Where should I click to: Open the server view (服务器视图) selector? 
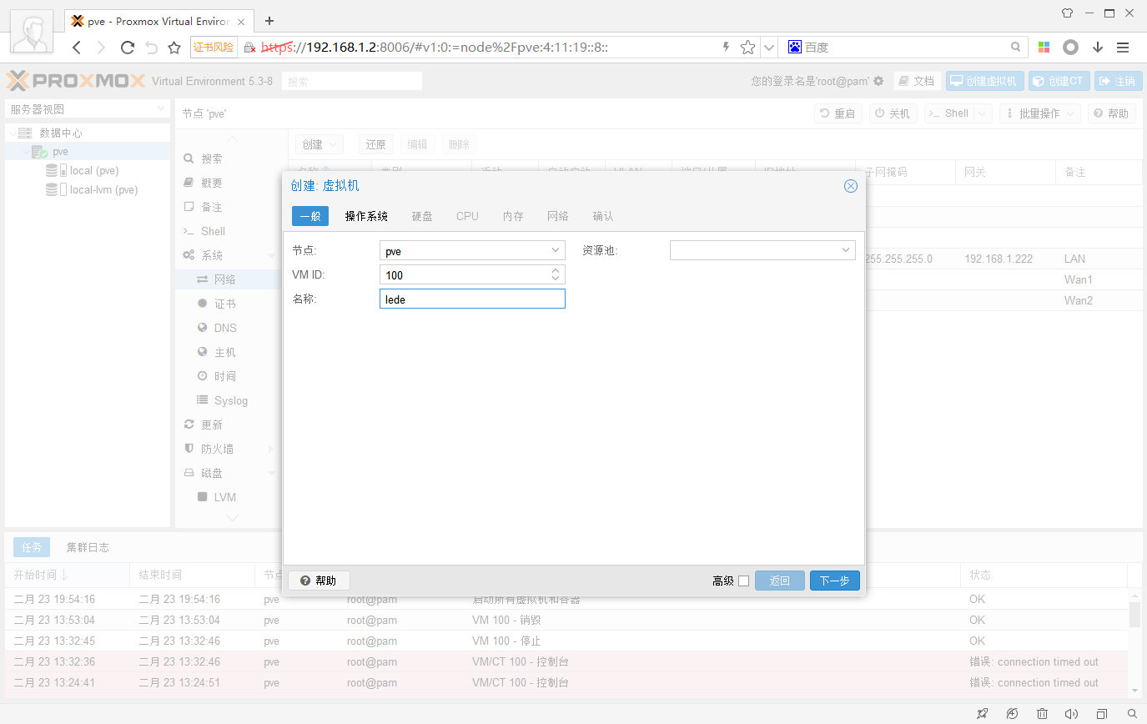click(88, 109)
